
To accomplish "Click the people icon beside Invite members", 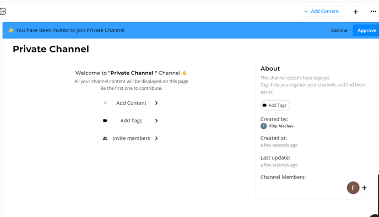I will [x=105, y=138].
